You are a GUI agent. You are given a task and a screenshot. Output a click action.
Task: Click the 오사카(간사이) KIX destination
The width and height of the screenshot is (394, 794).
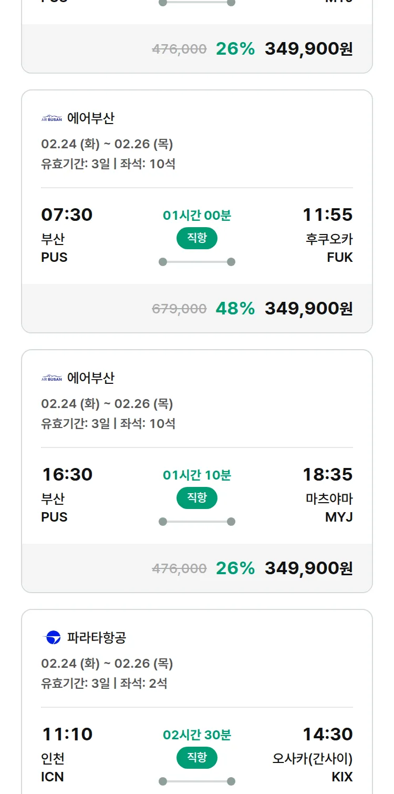[313, 768]
